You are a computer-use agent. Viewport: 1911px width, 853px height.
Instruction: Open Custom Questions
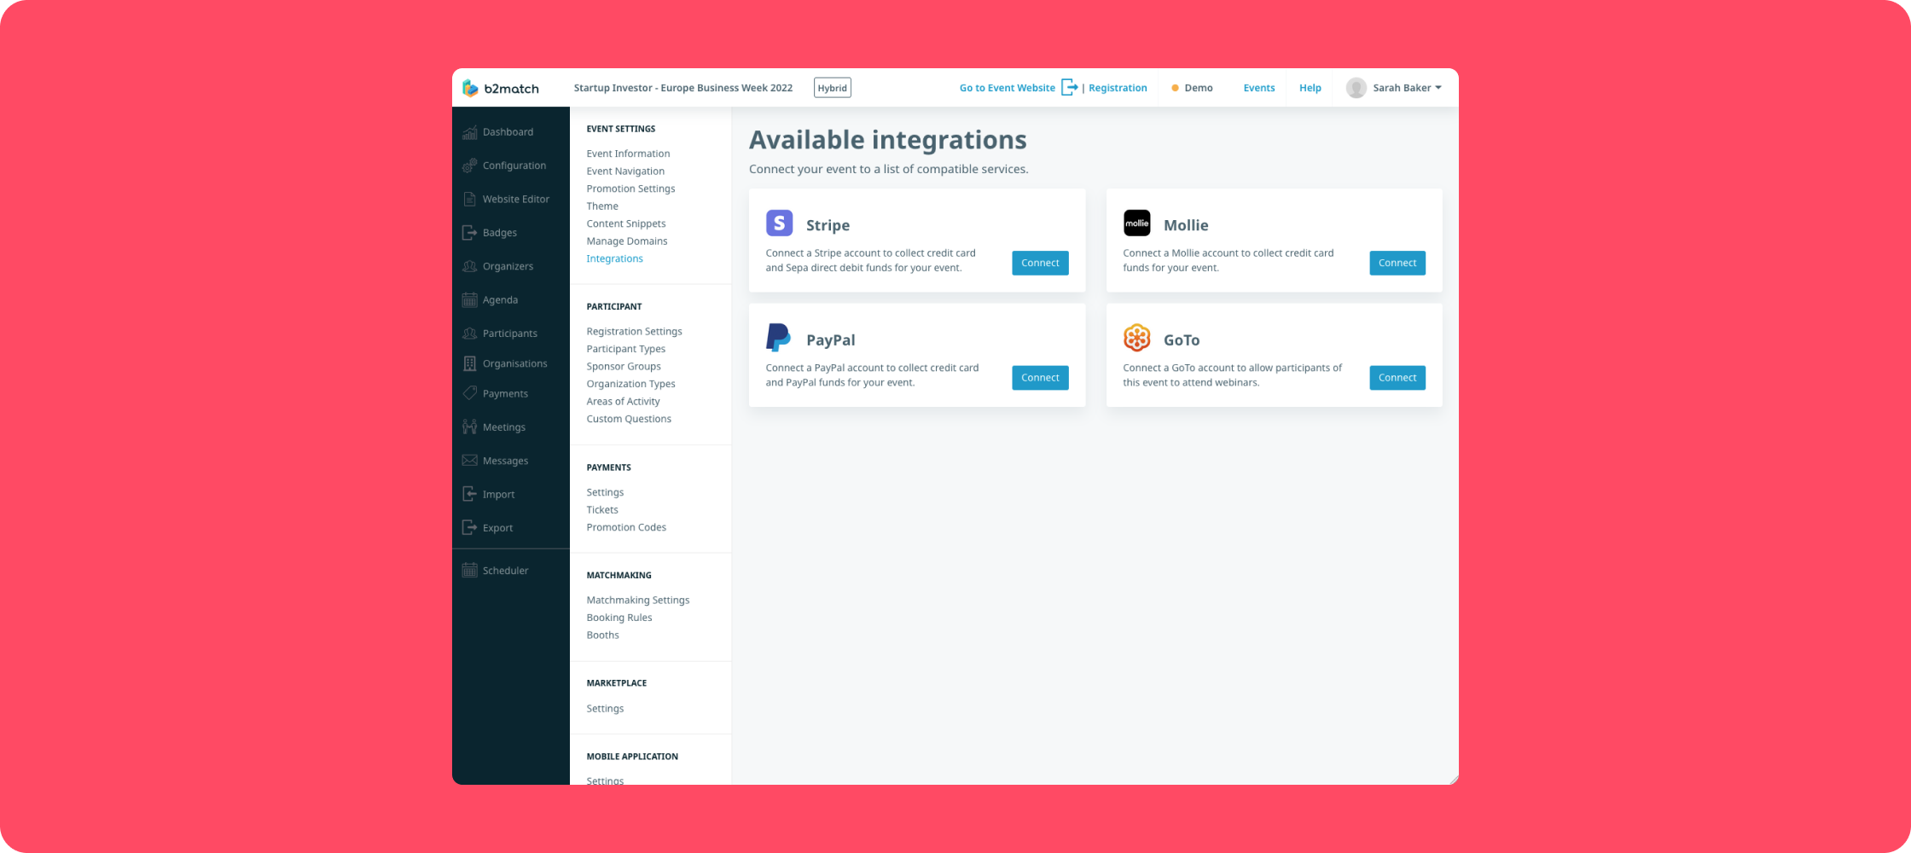pyautogui.click(x=629, y=419)
